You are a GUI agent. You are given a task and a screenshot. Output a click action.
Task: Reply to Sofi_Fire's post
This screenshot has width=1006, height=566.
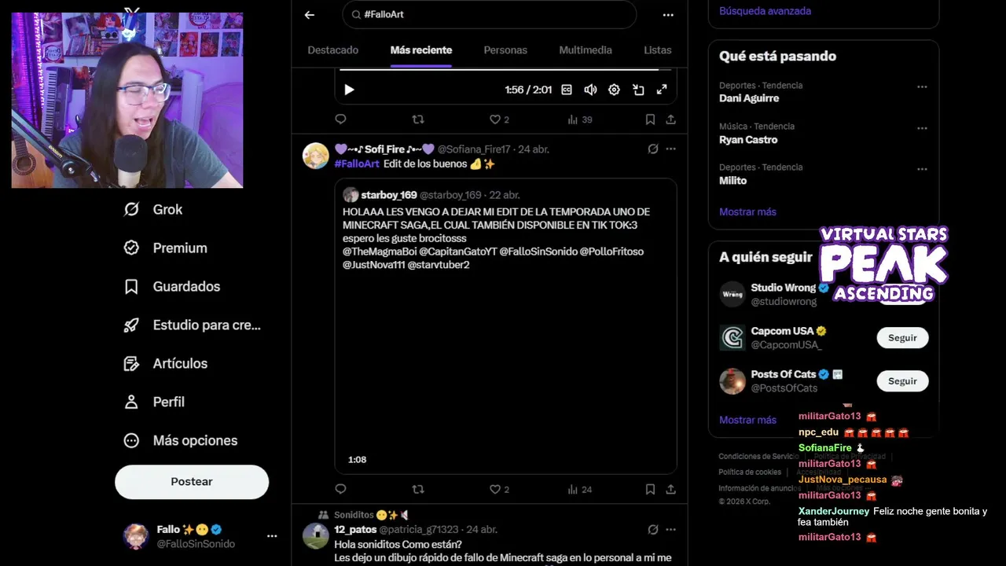pos(340,489)
